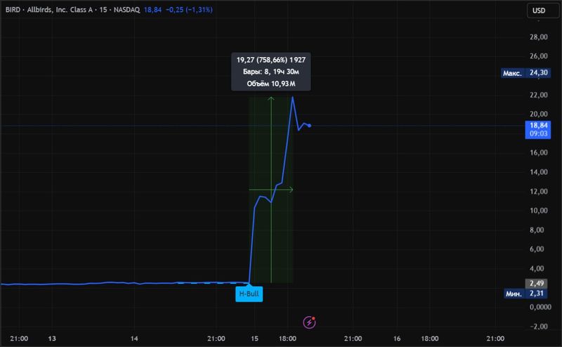
Task: Click the blue price line peak
Action: click(293, 97)
